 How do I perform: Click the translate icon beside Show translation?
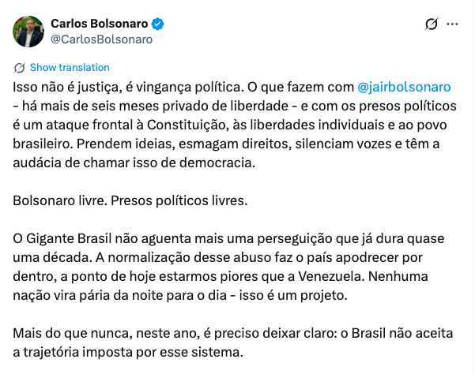(20, 67)
